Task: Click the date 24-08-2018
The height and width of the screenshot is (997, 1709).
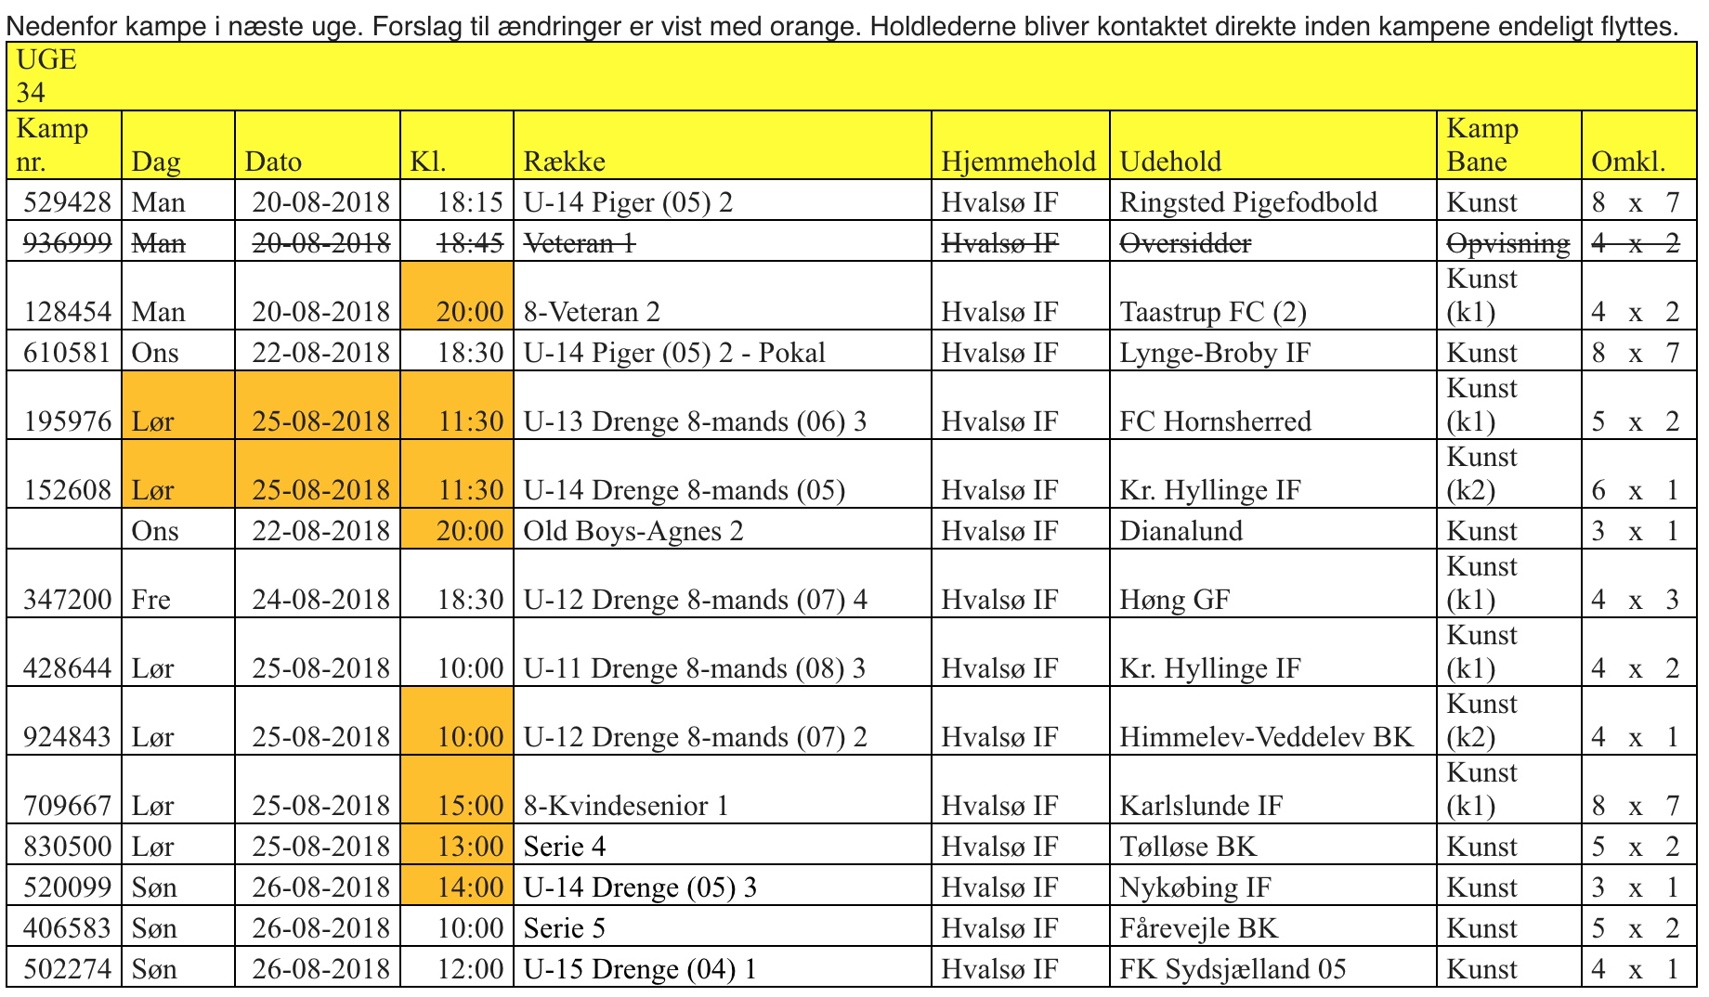Action: point(318,584)
